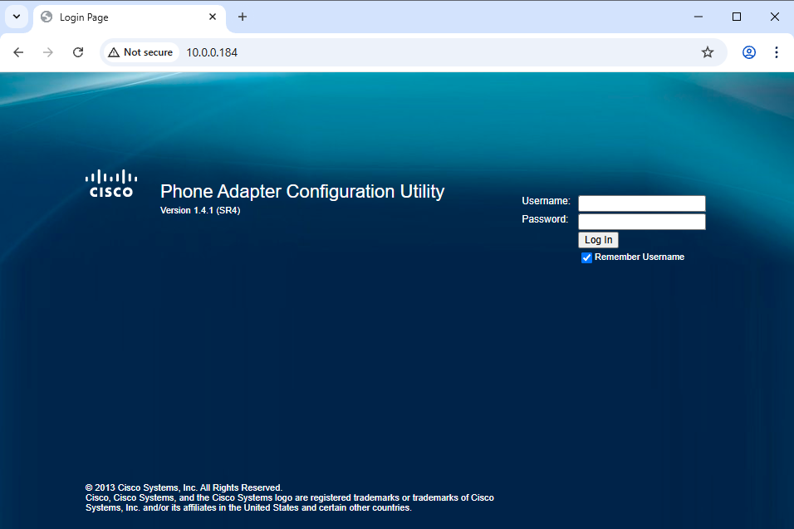Click the Password input field
794x529 pixels.
point(641,222)
